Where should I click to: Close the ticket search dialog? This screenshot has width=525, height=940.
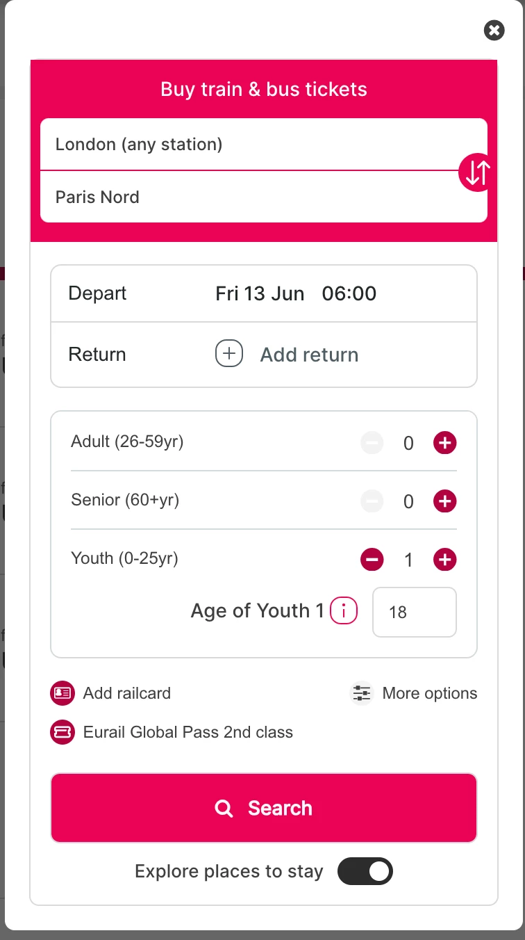click(x=494, y=30)
